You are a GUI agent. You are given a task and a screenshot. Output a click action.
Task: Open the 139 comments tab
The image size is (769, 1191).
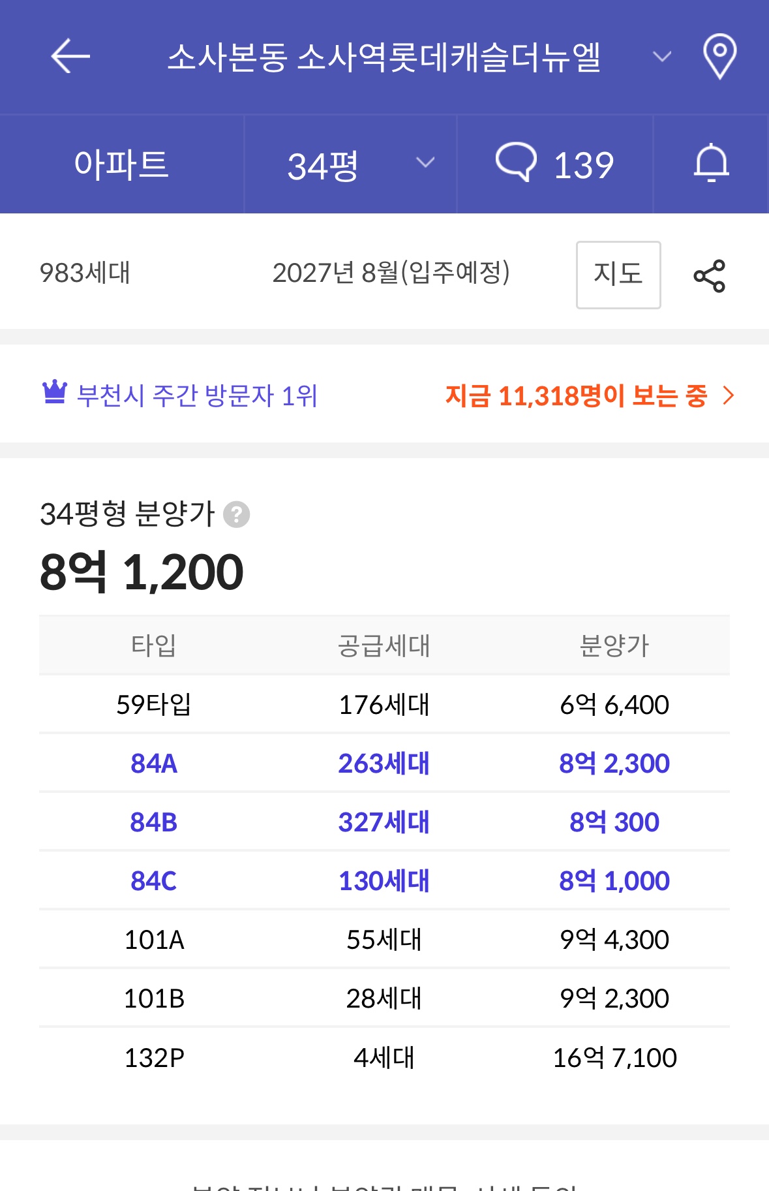point(556,164)
